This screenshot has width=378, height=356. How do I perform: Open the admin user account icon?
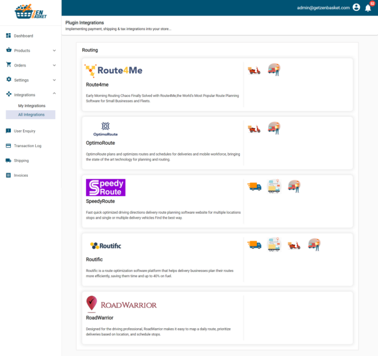[x=356, y=8]
